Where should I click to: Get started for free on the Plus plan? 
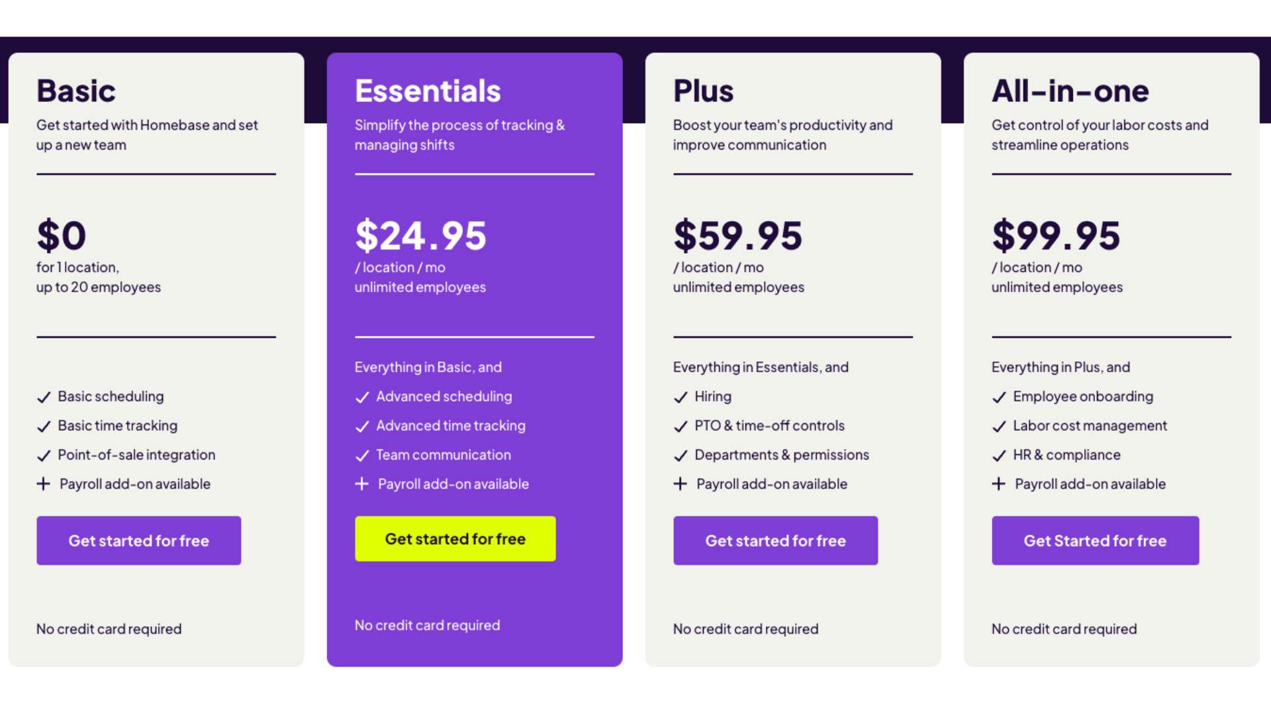775,540
